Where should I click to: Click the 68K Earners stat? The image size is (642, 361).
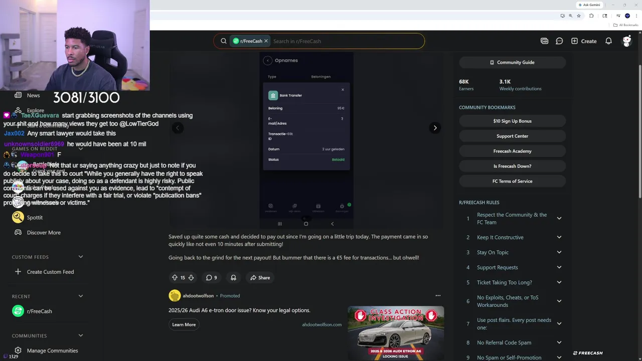[x=466, y=85]
